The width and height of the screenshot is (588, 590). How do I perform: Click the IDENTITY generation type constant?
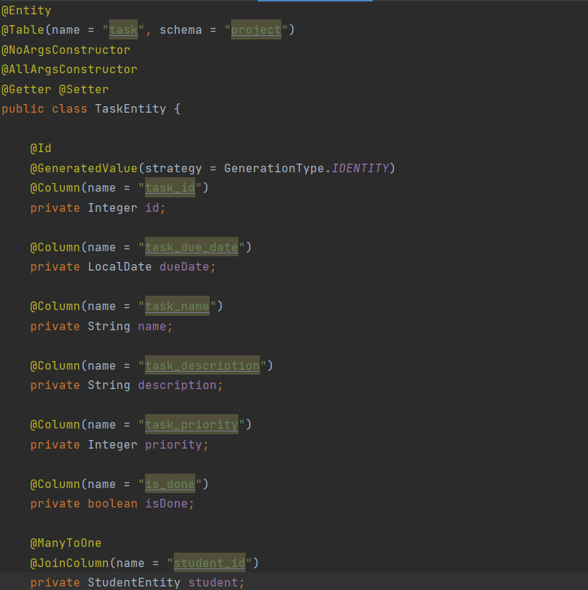pos(360,169)
